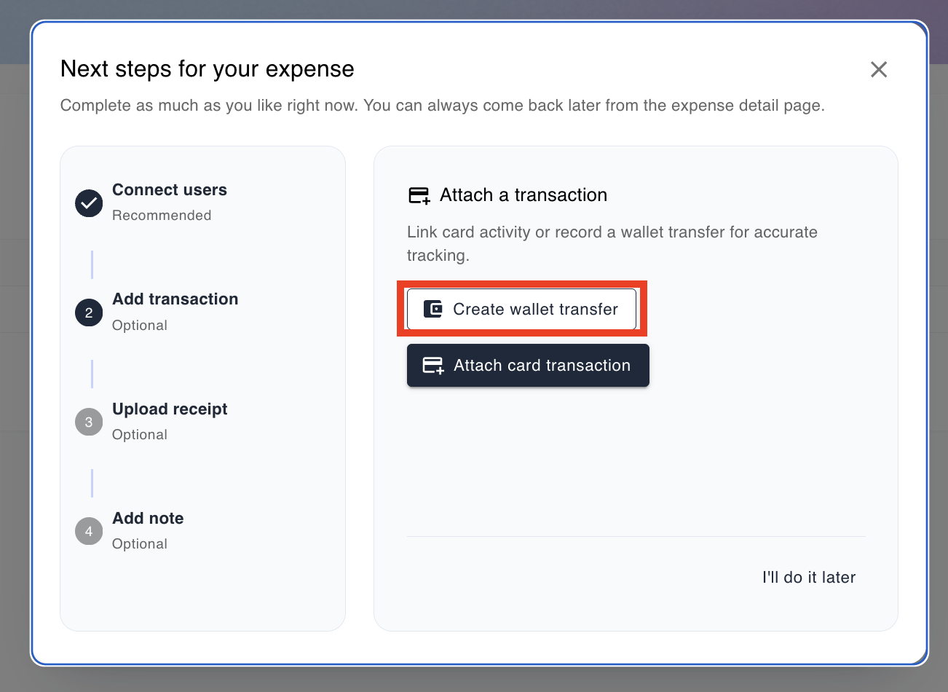Click the wallet icon on Create wallet transfer
948x692 pixels.
pos(433,309)
